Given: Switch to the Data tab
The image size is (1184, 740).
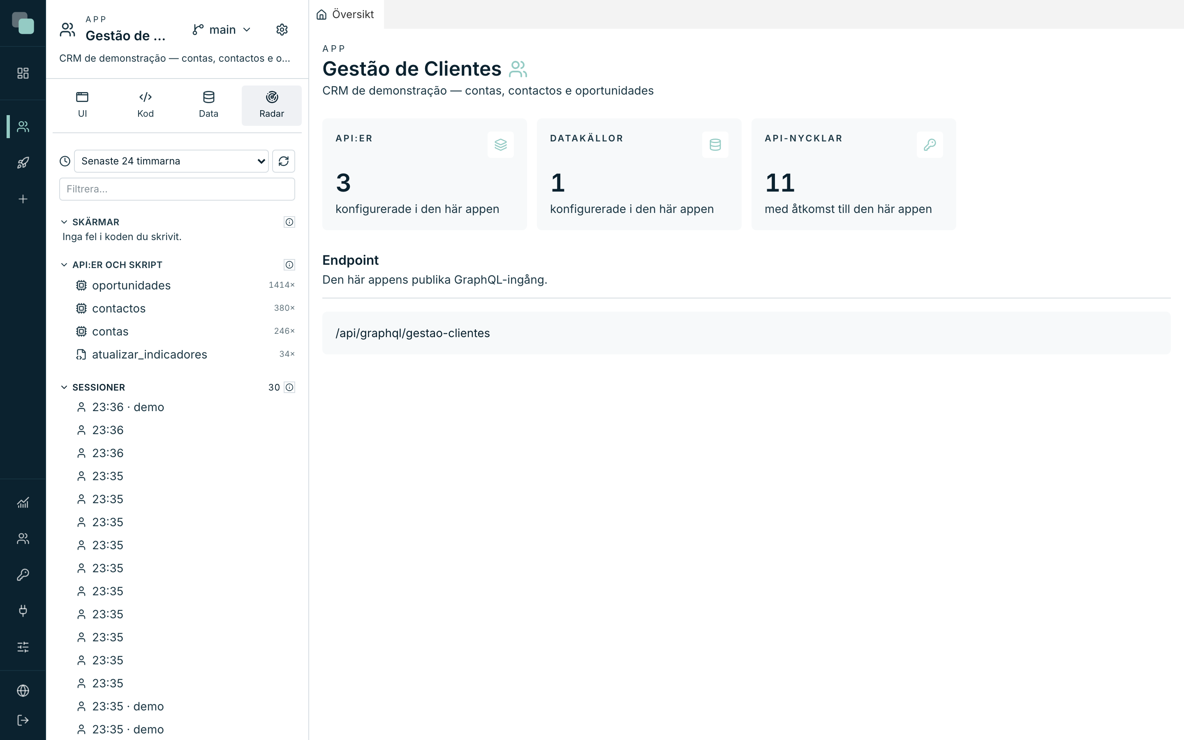Looking at the screenshot, I should 208,105.
